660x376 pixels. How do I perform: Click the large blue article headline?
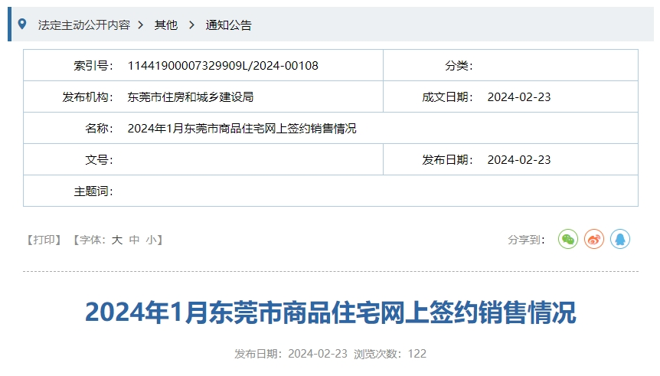[x=331, y=312]
